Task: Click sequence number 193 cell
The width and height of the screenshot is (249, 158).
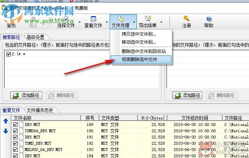Action: pos(90,150)
